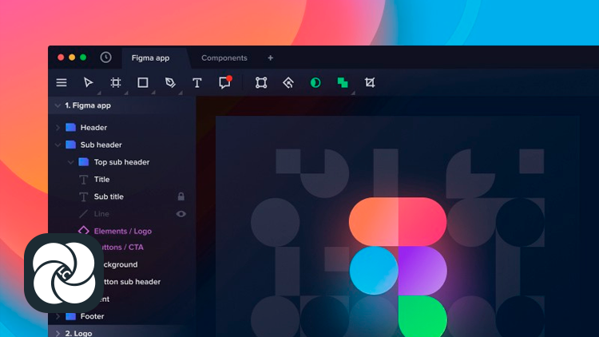Image resolution: width=599 pixels, height=337 pixels.
Task: Switch to the Figma app tab
Action: point(151,57)
